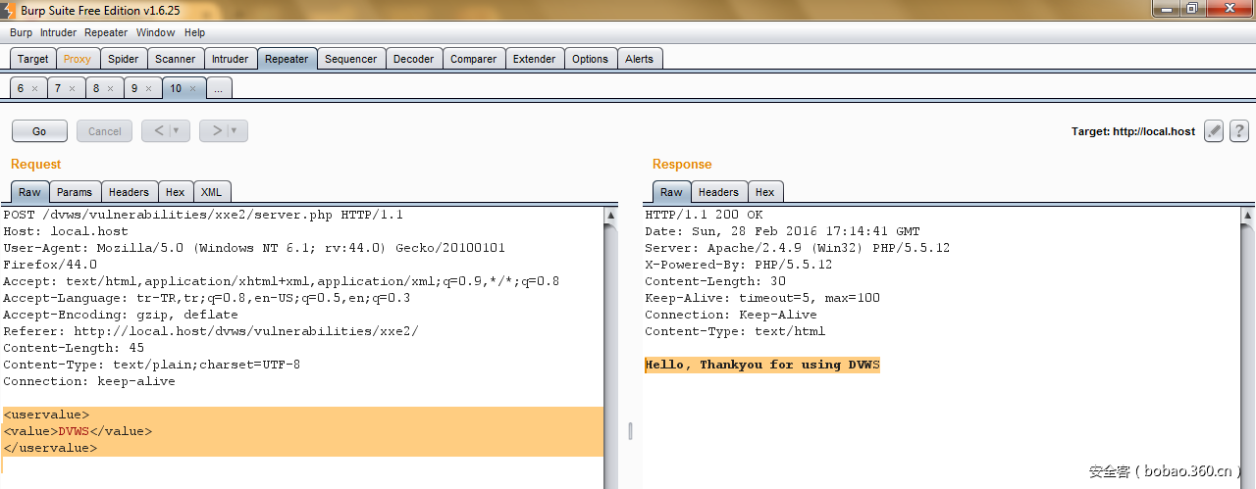Close Repeater tab 6 with its x
This screenshot has height=489, width=1256.
point(34,88)
